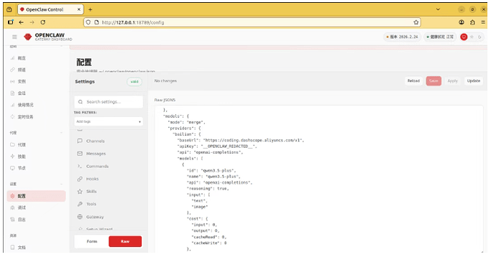Click the Update button
The width and height of the screenshot is (496, 262).
(473, 81)
